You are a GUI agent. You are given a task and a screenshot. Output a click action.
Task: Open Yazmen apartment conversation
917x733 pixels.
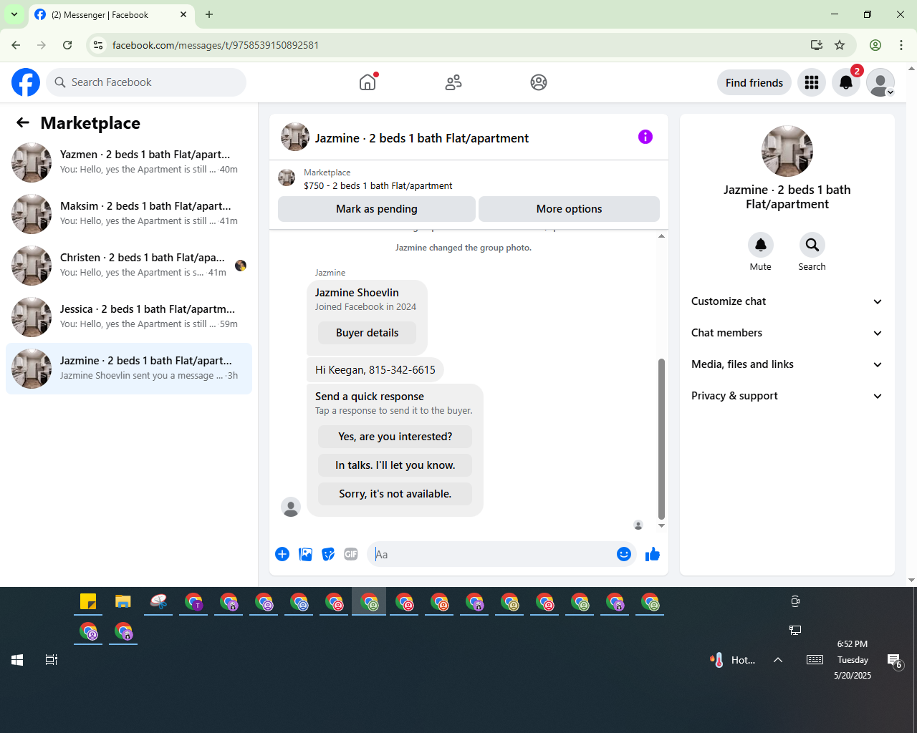click(x=129, y=162)
